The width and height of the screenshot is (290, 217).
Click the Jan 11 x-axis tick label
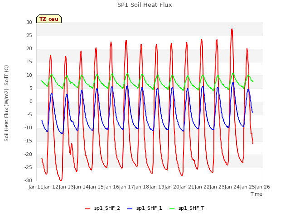(x=36, y=187)
